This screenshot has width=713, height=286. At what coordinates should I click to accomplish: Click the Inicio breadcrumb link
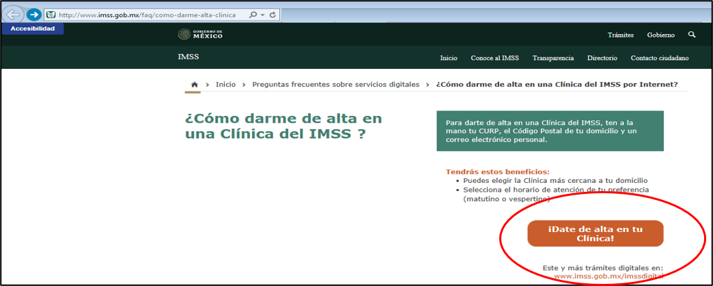tap(225, 85)
